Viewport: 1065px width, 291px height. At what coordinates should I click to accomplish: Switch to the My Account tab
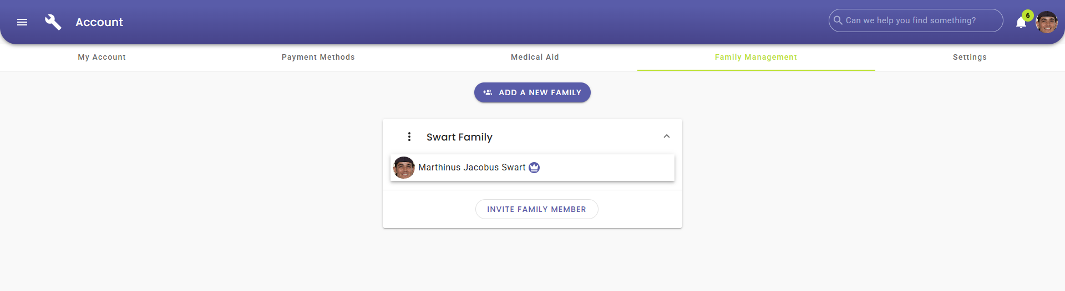click(102, 57)
